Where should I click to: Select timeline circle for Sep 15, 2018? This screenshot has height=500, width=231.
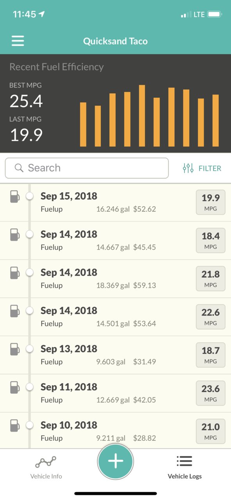pyautogui.click(x=30, y=196)
